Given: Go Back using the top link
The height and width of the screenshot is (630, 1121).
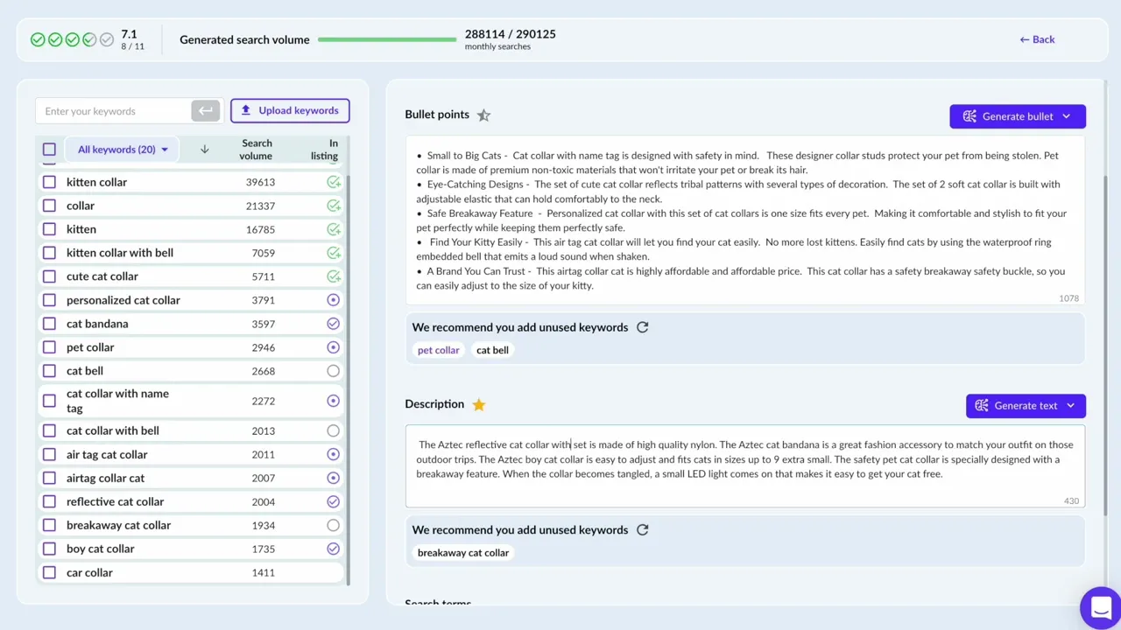Looking at the screenshot, I should tap(1037, 39).
